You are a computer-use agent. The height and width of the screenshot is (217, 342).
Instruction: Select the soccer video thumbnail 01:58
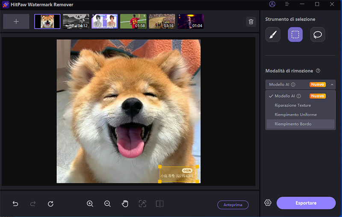pyautogui.click(x=133, y=21)
